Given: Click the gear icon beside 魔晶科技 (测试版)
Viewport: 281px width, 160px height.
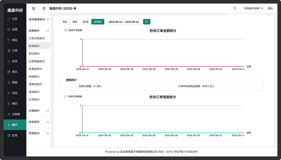Looking at the screenshot, I should [x=75, y=8].
